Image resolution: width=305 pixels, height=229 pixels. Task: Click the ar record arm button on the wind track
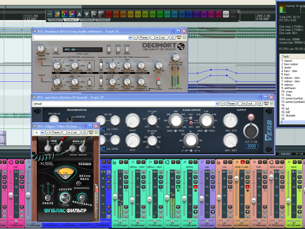point(300,207)
